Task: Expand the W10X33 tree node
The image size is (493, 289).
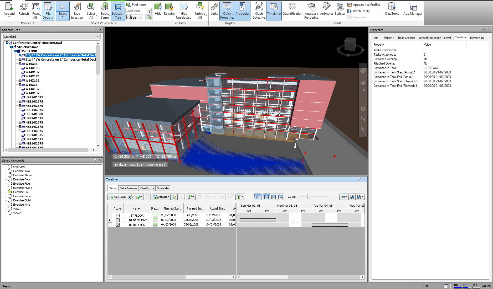Action: click(x=20, y=63)
